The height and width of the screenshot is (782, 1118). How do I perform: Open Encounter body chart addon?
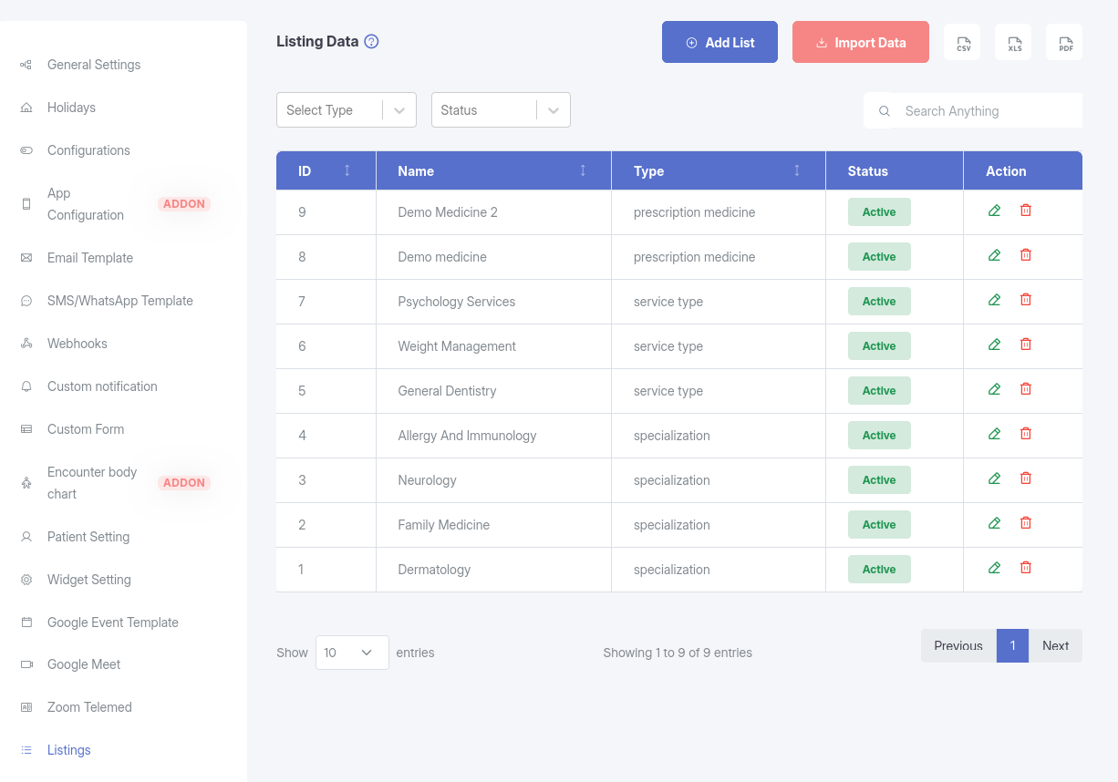point(92,483)
